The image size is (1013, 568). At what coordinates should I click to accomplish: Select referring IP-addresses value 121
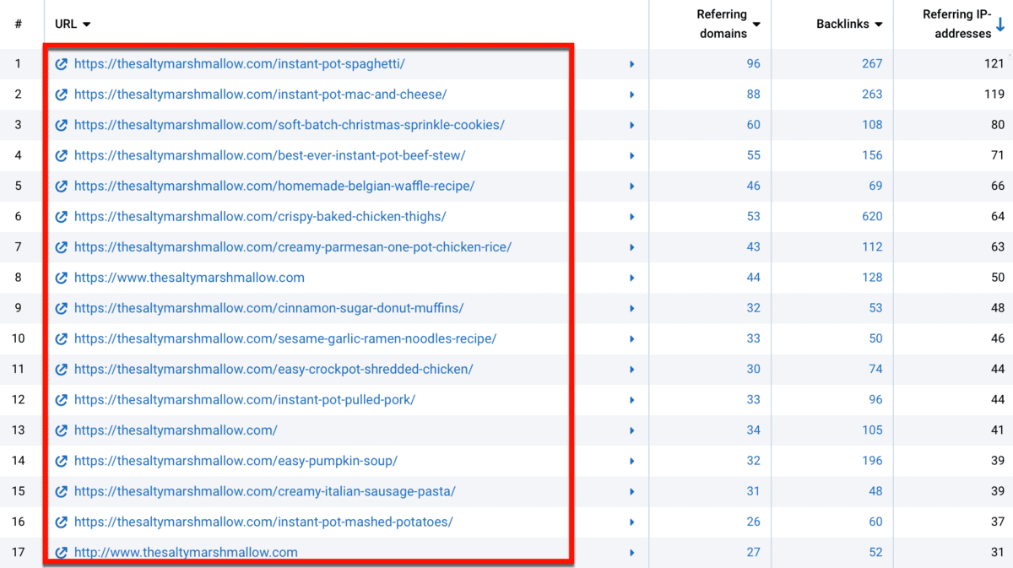point(994,64)
